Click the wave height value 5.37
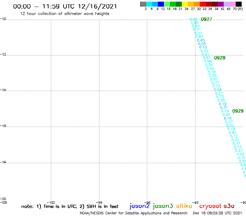 pos(239,151)
